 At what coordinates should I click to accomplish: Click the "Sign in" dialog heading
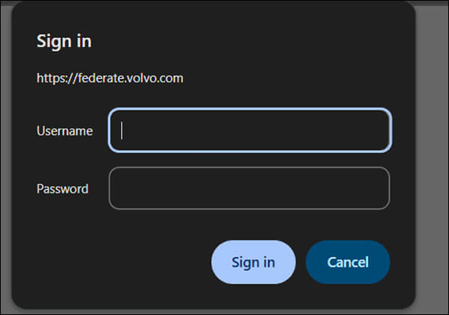[x=64, y=41]
